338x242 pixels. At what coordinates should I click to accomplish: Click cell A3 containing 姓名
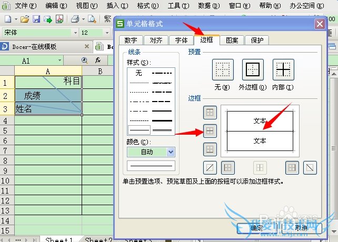coord(48,108)
